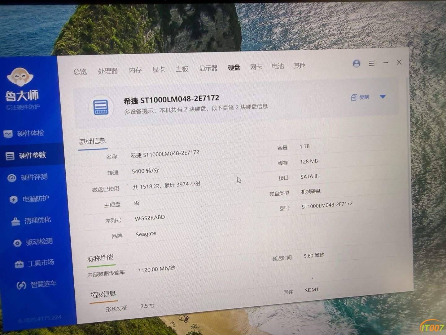Click the header title 希捷 ST1000LM048-2E7172
446x335 pixels.
171,99
